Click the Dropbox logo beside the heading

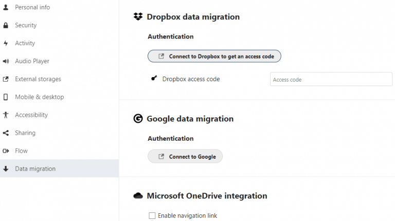[x=138, y=16]
